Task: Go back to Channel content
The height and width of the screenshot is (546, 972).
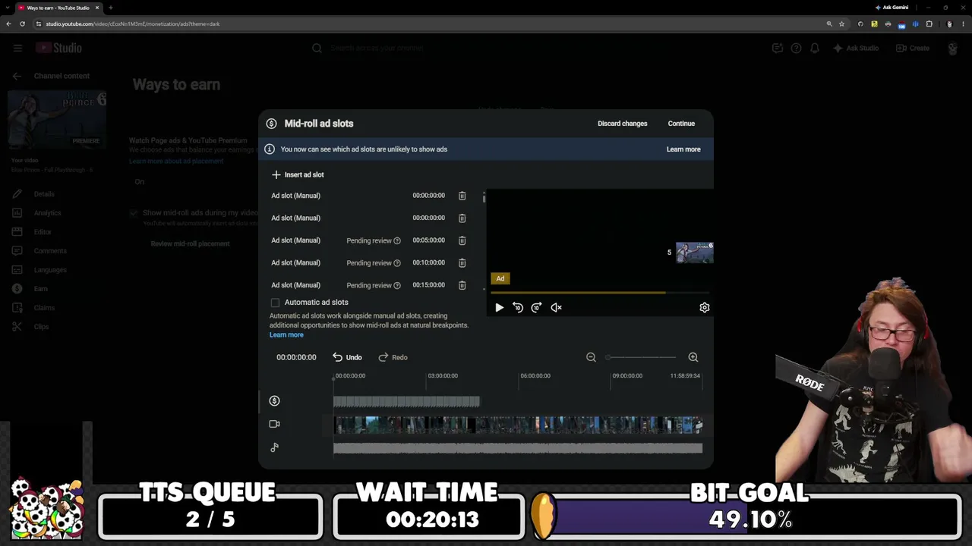Action: pyautogui.click(x=17, y=76)
